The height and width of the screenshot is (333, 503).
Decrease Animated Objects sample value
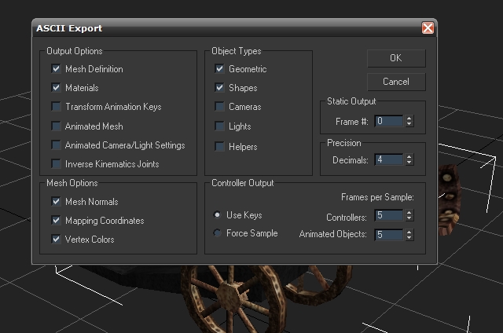[409, 237]
